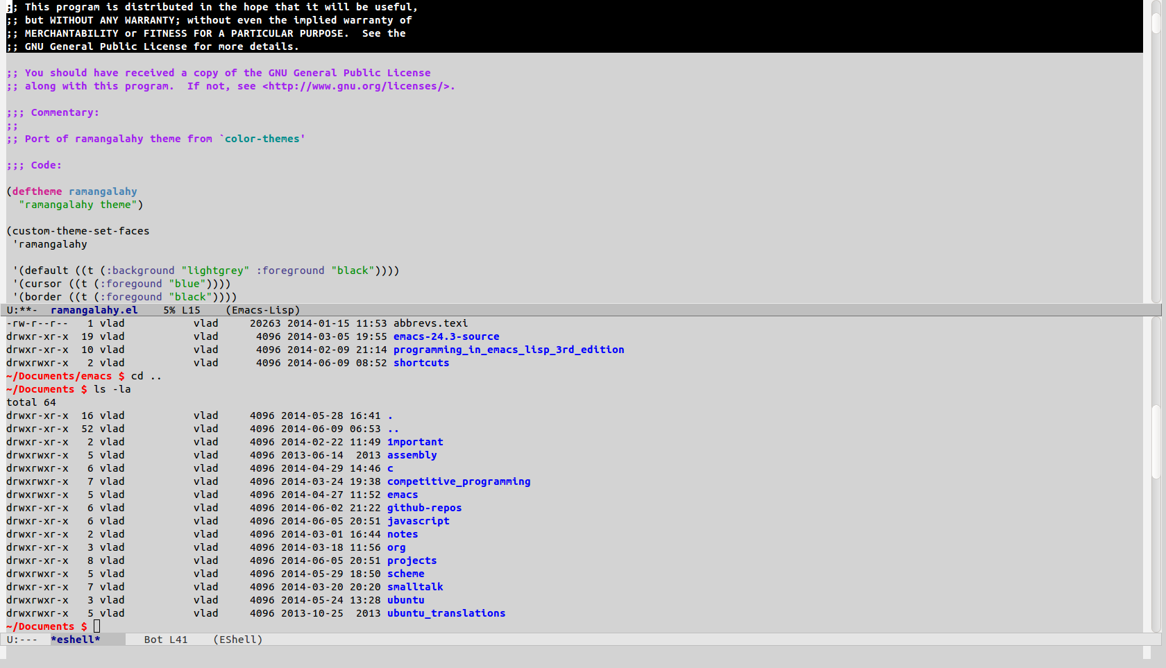Click the github-repos directory entry
This screenshot has width=1166, height=668.
pos(425,508)
